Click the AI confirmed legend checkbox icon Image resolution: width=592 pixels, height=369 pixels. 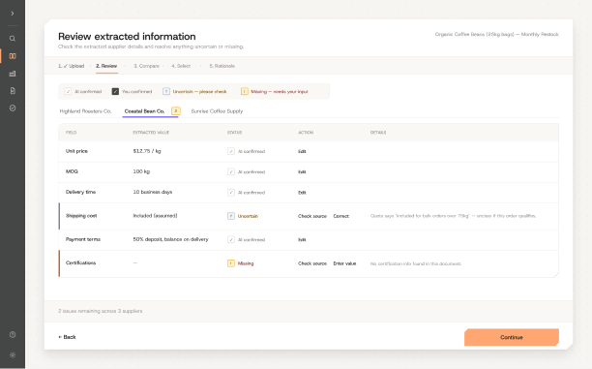68,91
